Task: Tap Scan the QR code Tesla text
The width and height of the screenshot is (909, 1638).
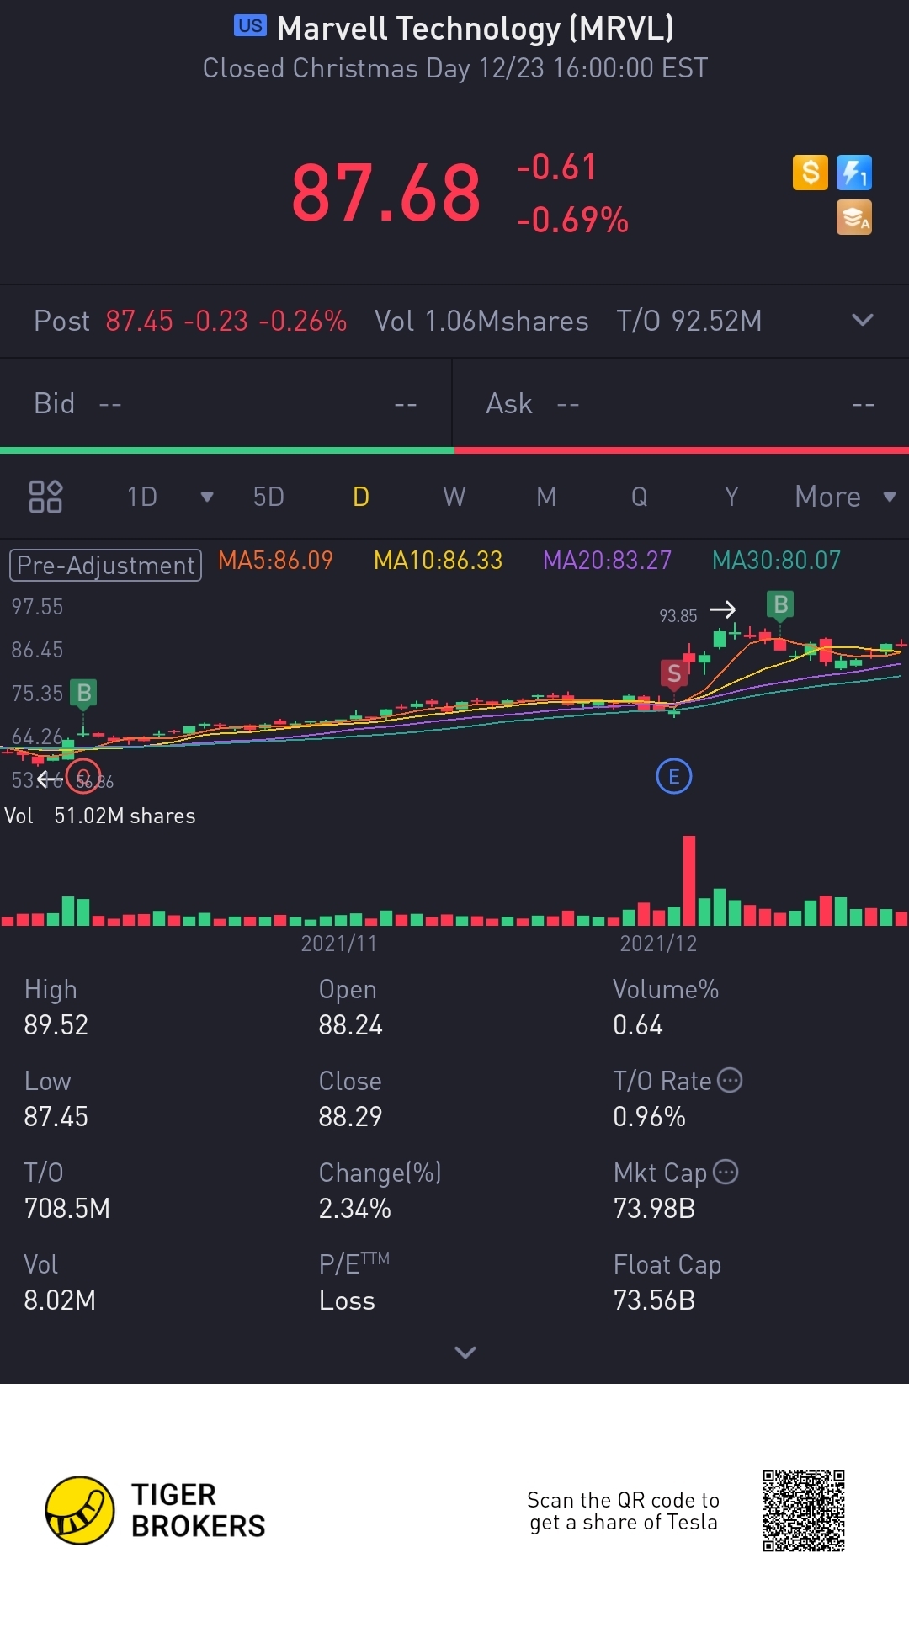Action: (x=624, y=1511)
